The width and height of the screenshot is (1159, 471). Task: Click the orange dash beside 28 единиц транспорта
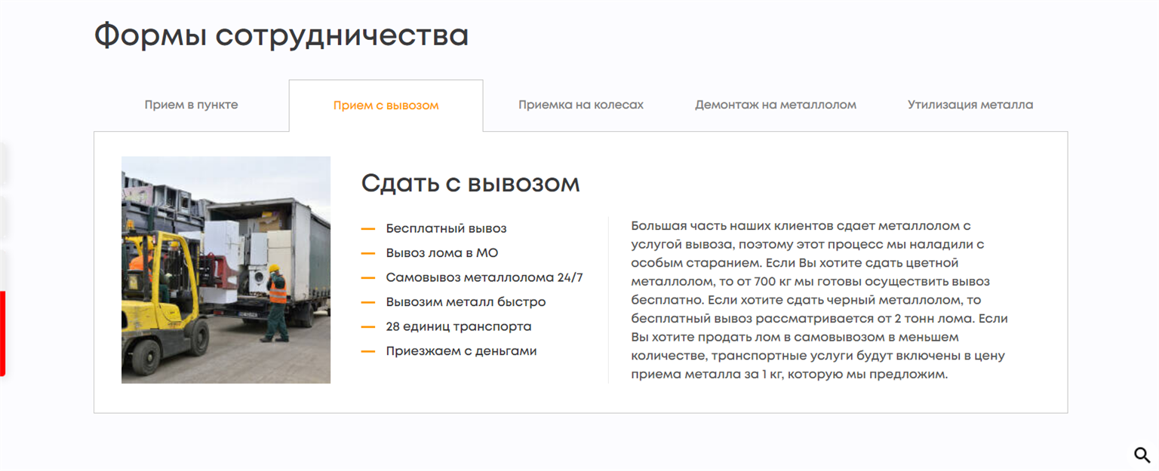point(368,326)
